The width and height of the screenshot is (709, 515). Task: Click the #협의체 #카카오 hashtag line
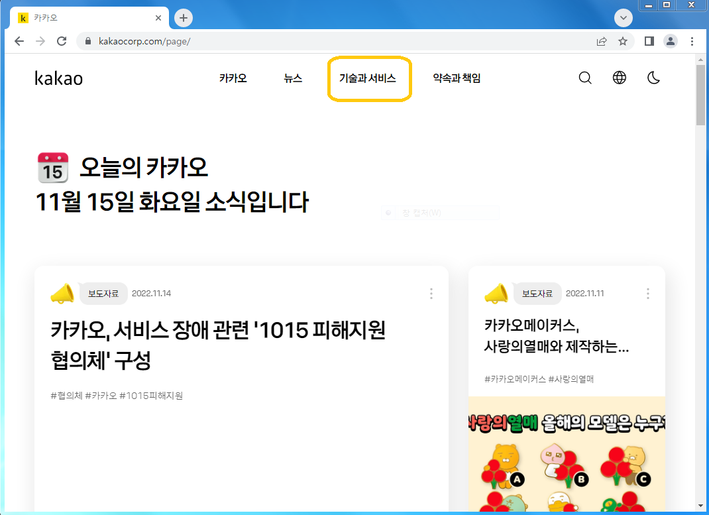coord(117,396)
